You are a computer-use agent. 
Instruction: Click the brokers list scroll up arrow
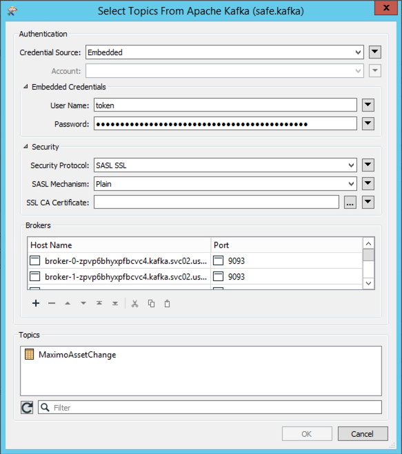[x=368, y=243]
